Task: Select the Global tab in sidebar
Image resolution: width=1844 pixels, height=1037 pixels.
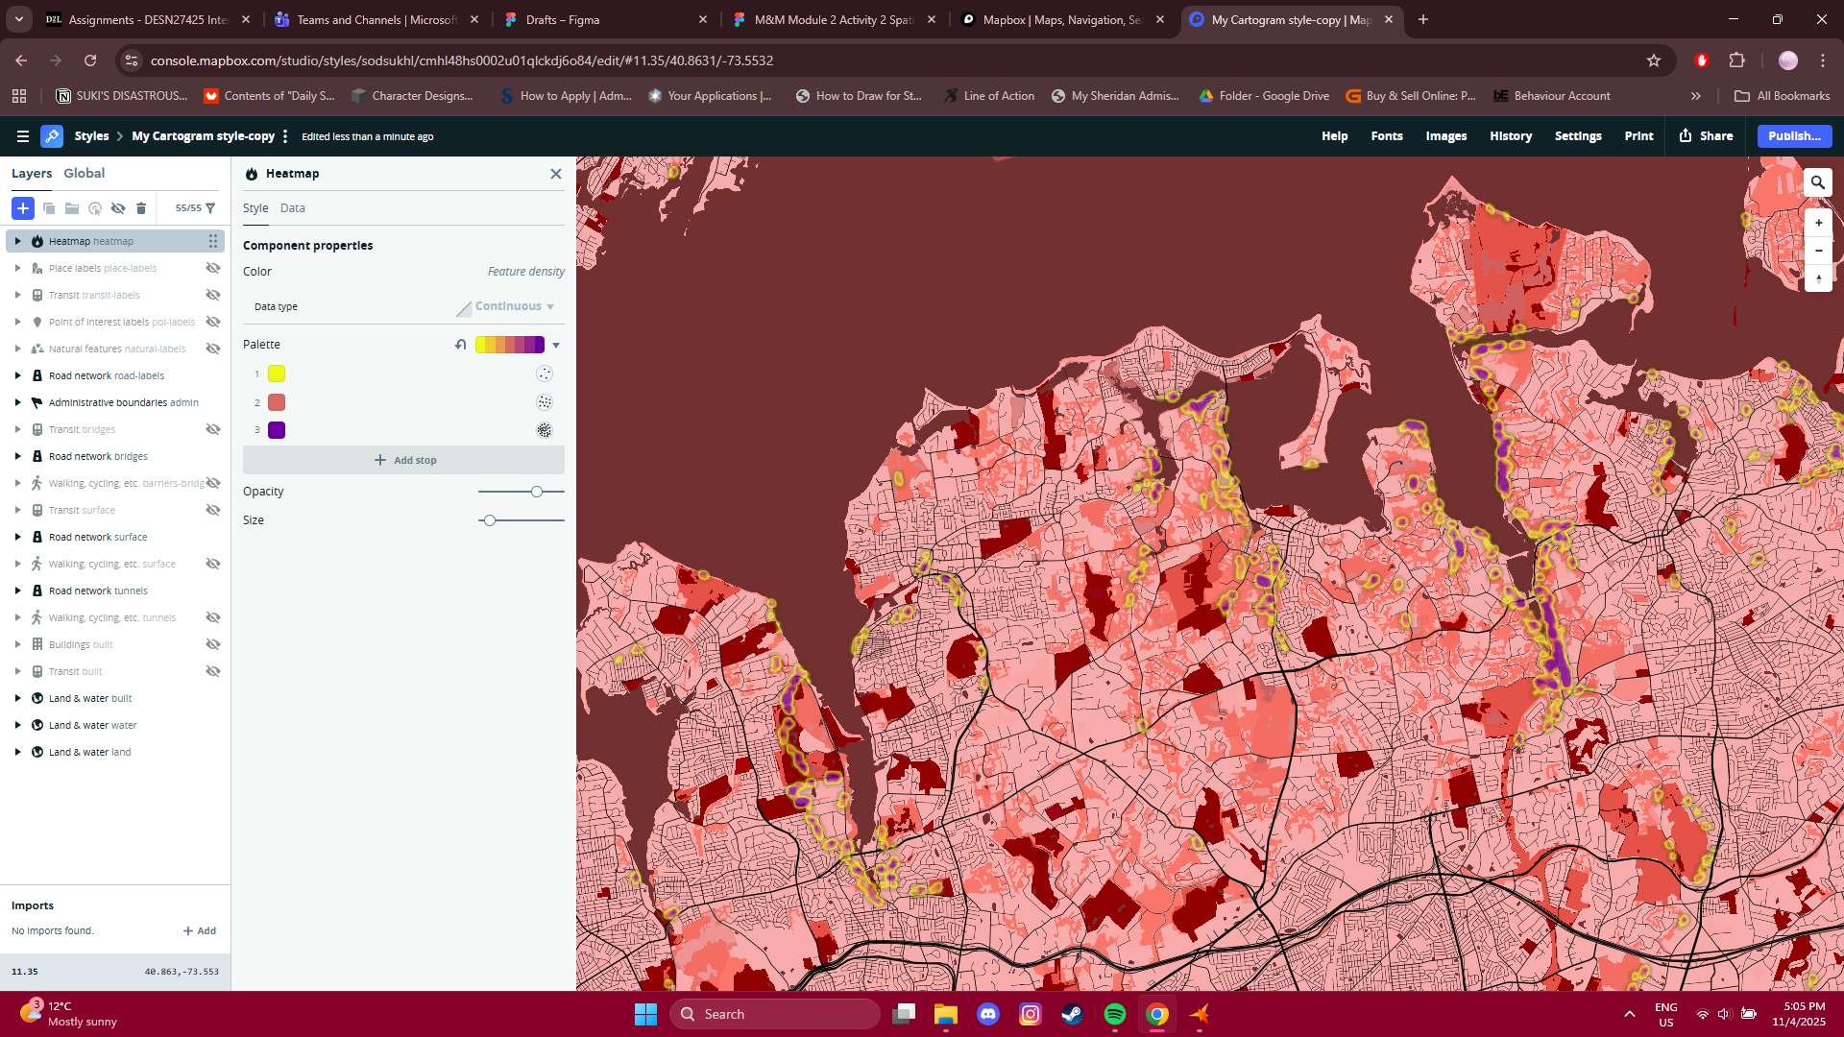Action: click(x=84, y=173)
